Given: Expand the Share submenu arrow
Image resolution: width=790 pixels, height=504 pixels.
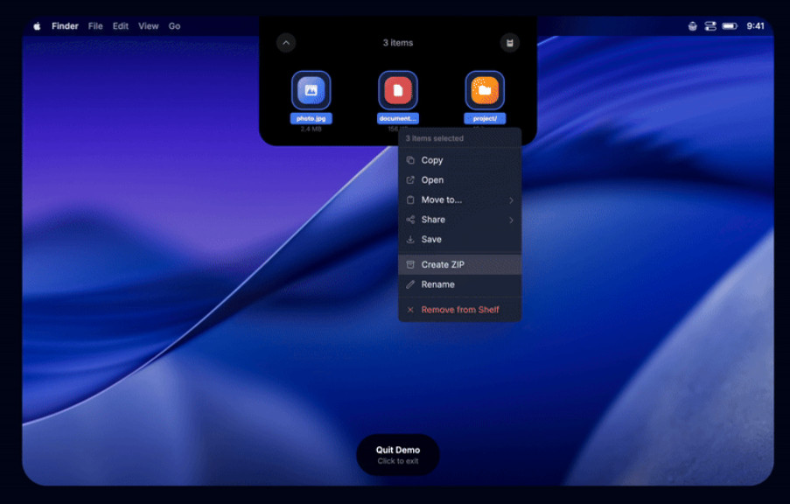Looking at the screenshot, I should coord(511,220).
